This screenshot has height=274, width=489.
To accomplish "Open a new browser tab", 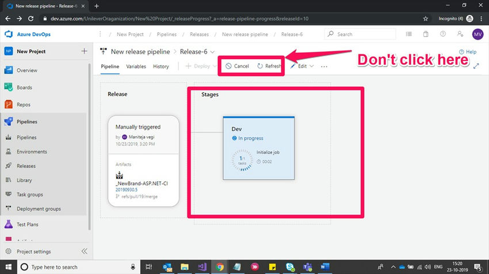I will click(97, 6).
